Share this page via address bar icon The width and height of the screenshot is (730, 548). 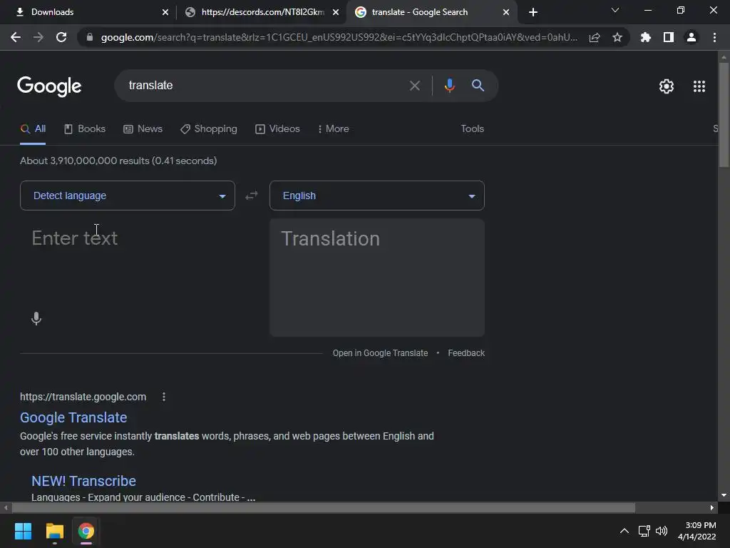tap(595, 37)
